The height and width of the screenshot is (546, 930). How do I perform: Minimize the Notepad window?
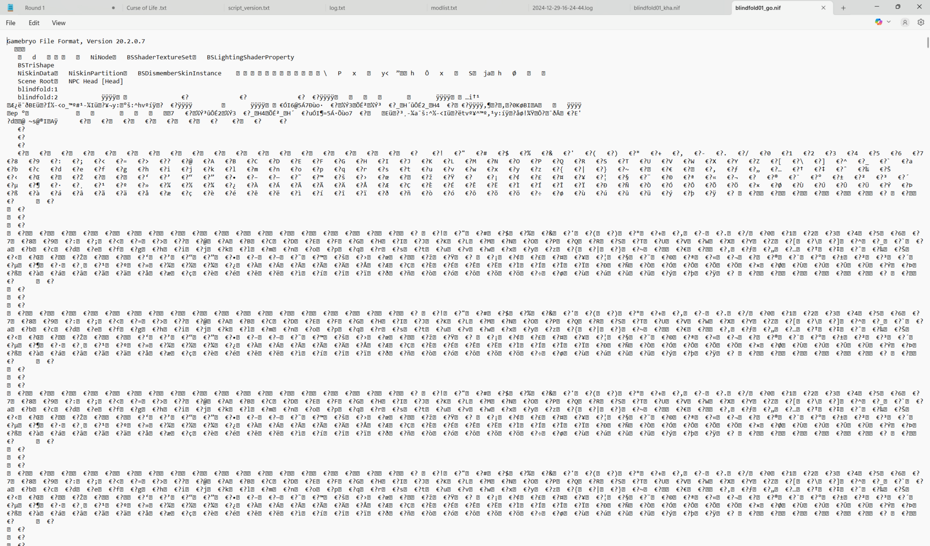coord(877,7)
